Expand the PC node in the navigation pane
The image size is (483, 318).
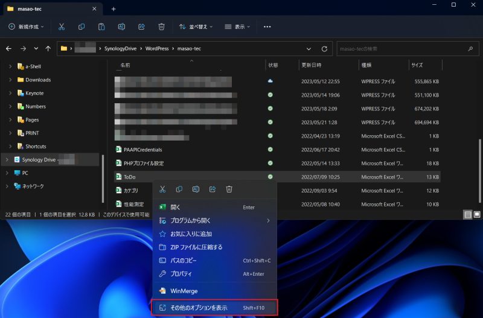[x=7, y=173]
